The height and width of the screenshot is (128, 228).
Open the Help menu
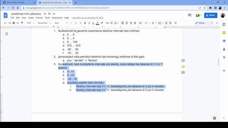click(x=67, y=18)
